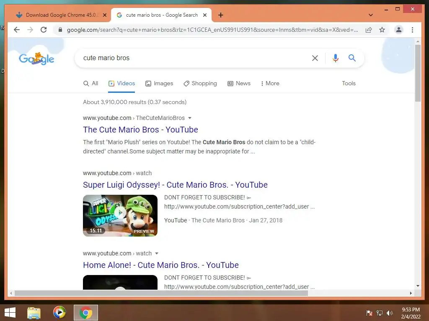The image size is (429, 321).
Task: Open Action Center flag icon in tray
Action: [x=370, y=313]
